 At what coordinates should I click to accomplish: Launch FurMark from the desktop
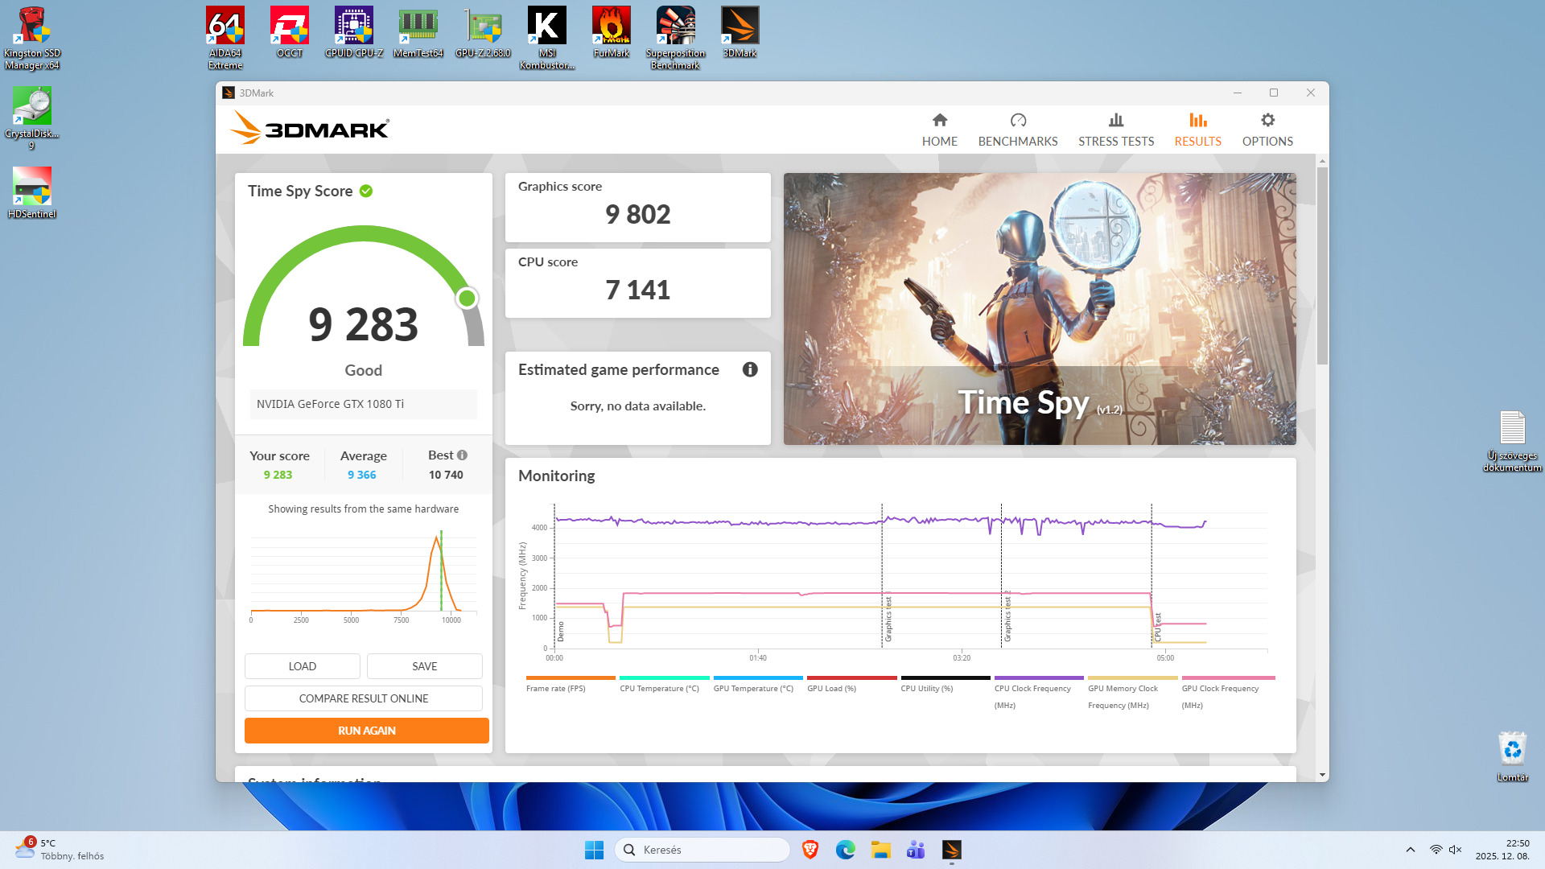(611, 34)
